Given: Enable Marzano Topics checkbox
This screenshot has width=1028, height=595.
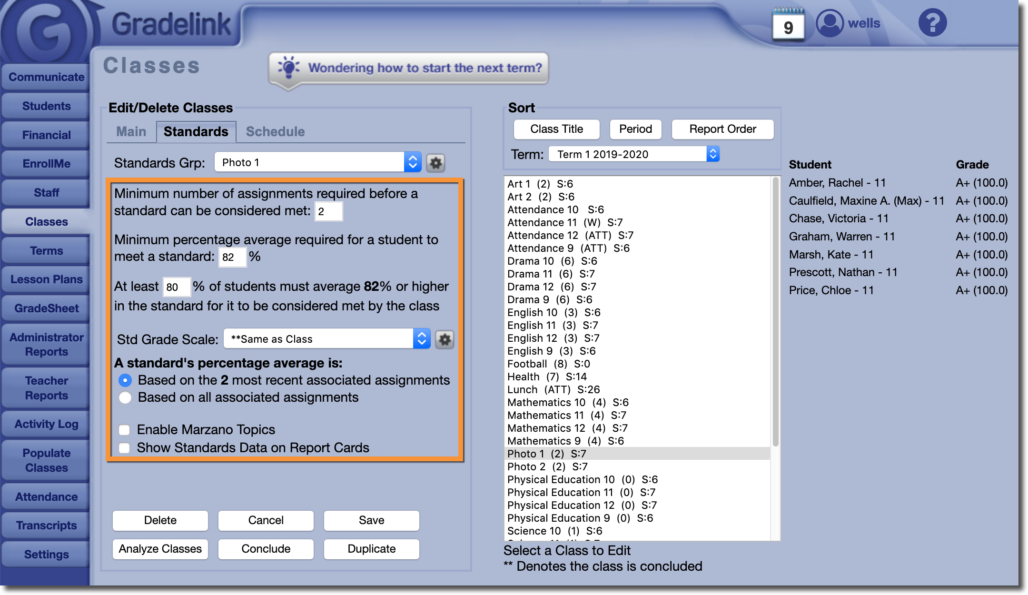Looking at the screenshot, I should coord(125,430).
